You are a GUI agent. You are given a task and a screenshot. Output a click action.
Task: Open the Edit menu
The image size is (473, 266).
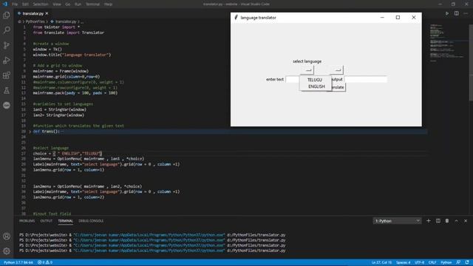click(x=25, y=4)
